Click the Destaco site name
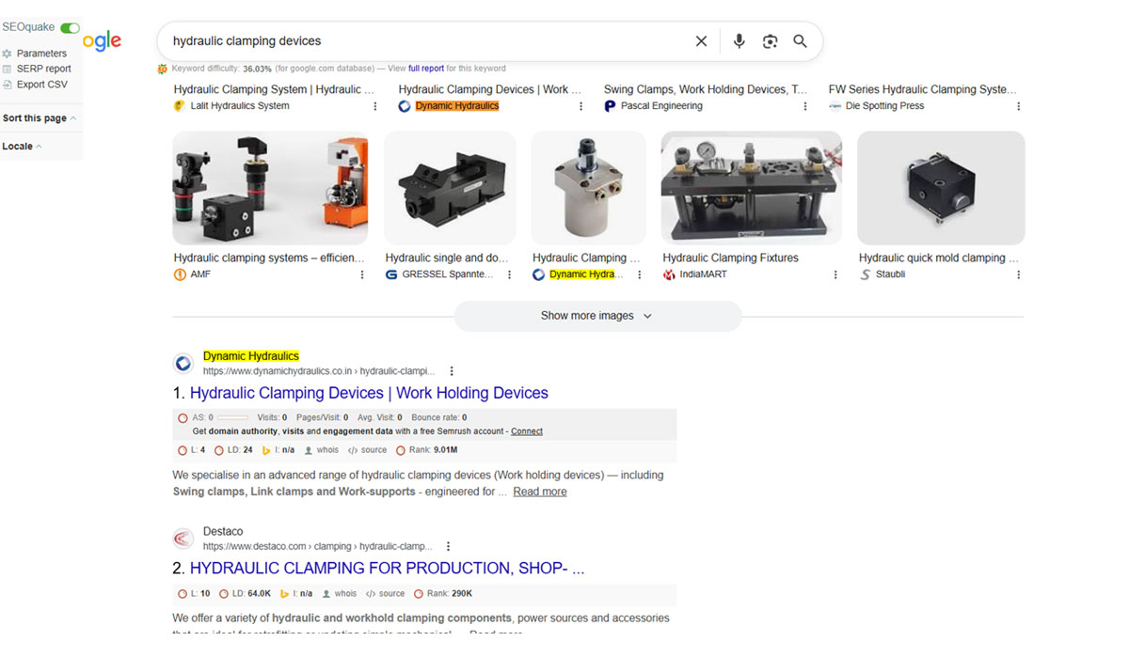Screen dimensions: 1129x657 (x=223, y=531)
